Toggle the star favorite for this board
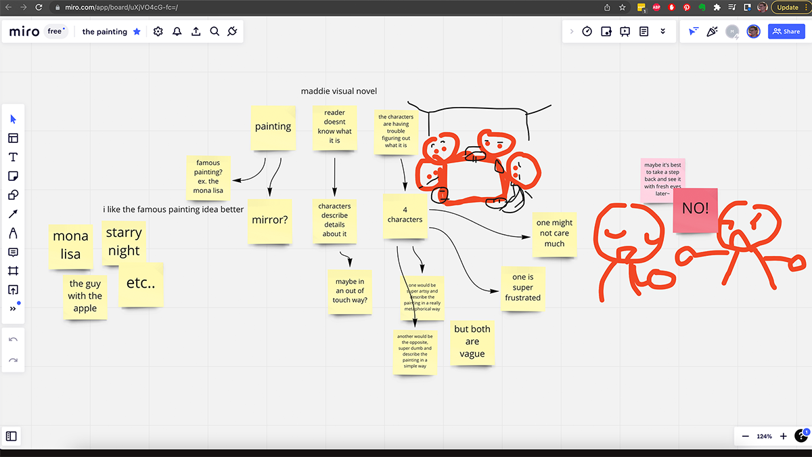This screenshot has height=457, width=812. pos(137,32)
